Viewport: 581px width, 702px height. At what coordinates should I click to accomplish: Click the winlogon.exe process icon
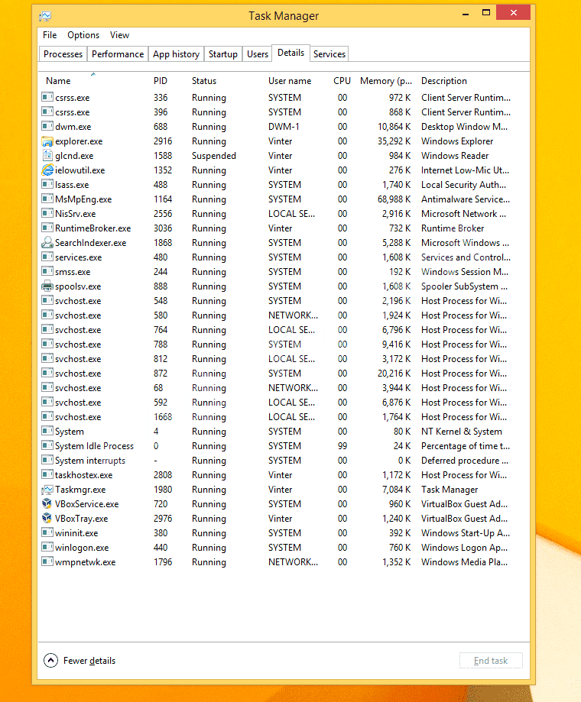(x=47, y=547)
